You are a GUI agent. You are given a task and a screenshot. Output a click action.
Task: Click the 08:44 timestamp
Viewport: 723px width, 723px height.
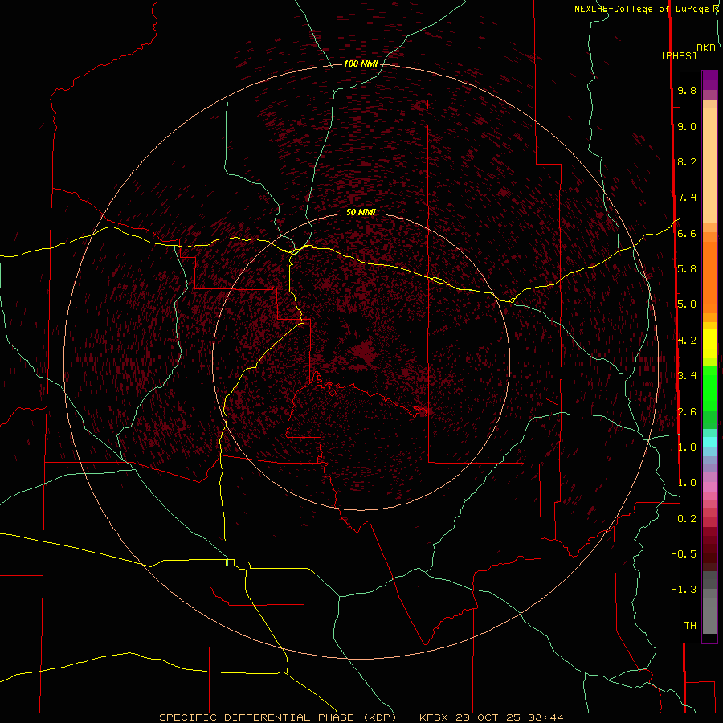click(546, 717)
